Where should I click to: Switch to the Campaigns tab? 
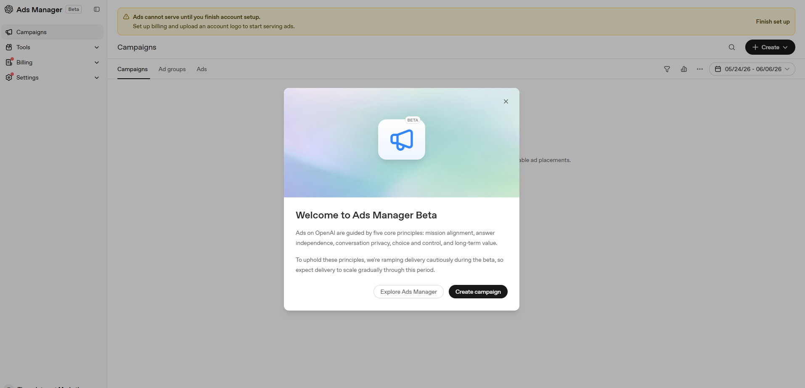(x=132, y=69)
